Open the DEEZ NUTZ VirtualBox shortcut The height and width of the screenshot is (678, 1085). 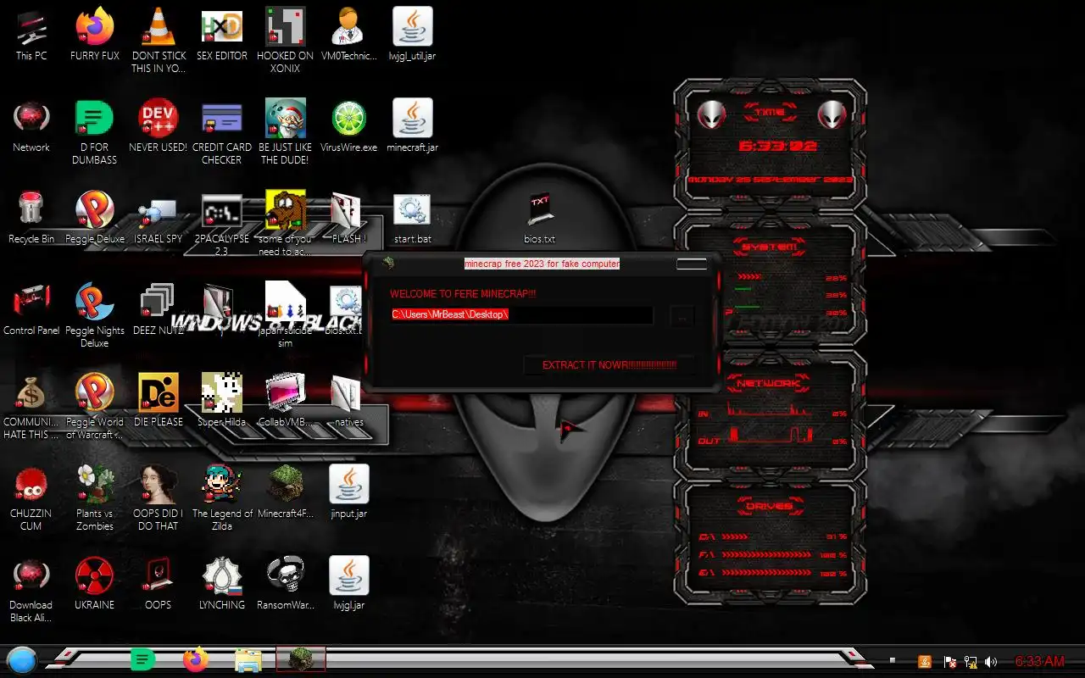click(x=158, y=308)
